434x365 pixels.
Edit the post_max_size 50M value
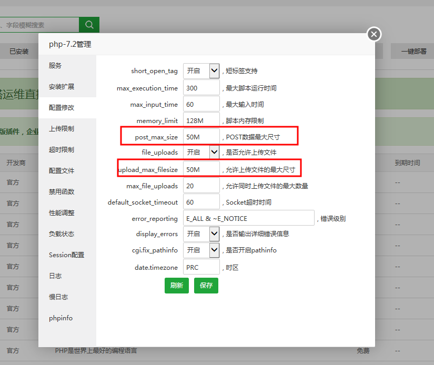click(x=201, y=136)
